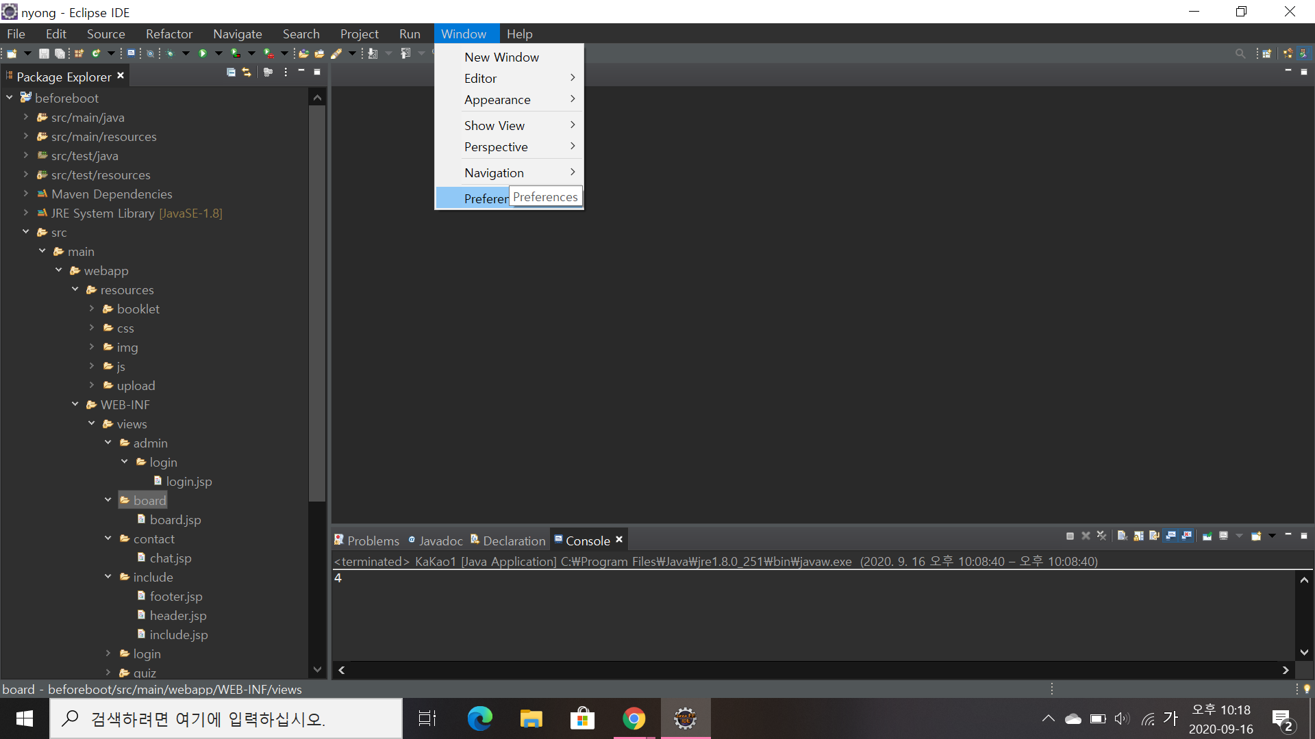Viewport: 1315px width, 739px height.
Task: Pin the Console view
Action: (1207, 536)
